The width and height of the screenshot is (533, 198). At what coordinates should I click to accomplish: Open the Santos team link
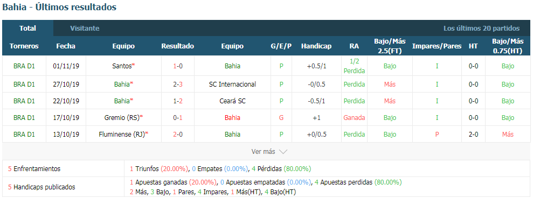tap(122, 66)
